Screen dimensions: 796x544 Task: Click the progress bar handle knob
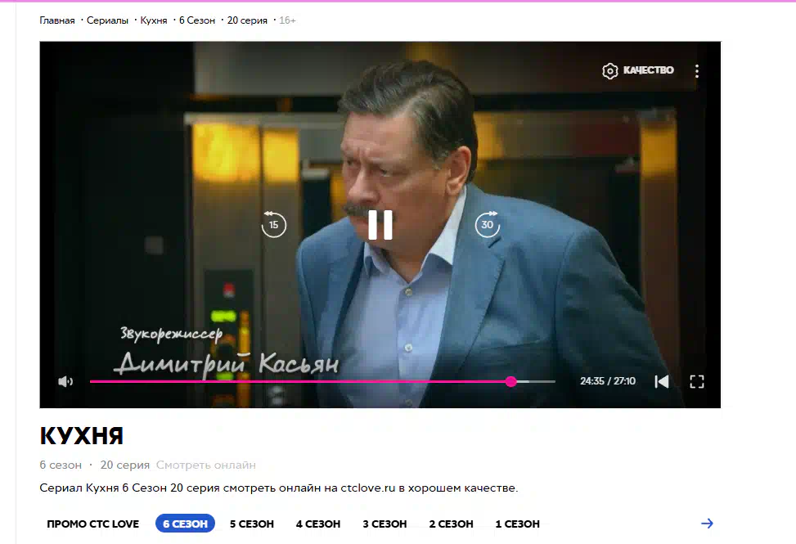pyautogui.click(x=511, y=381)
